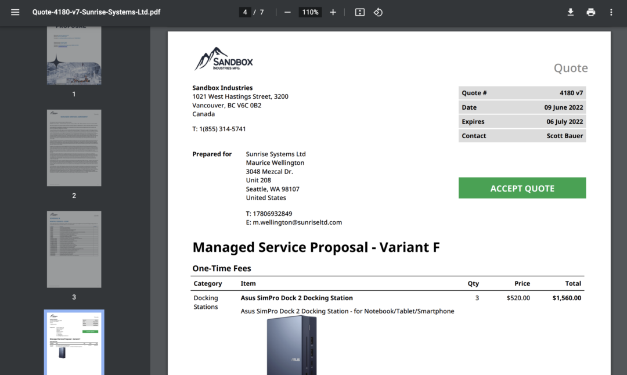Click the phone number T: 1(855) 314-5741

click(219, 129)
